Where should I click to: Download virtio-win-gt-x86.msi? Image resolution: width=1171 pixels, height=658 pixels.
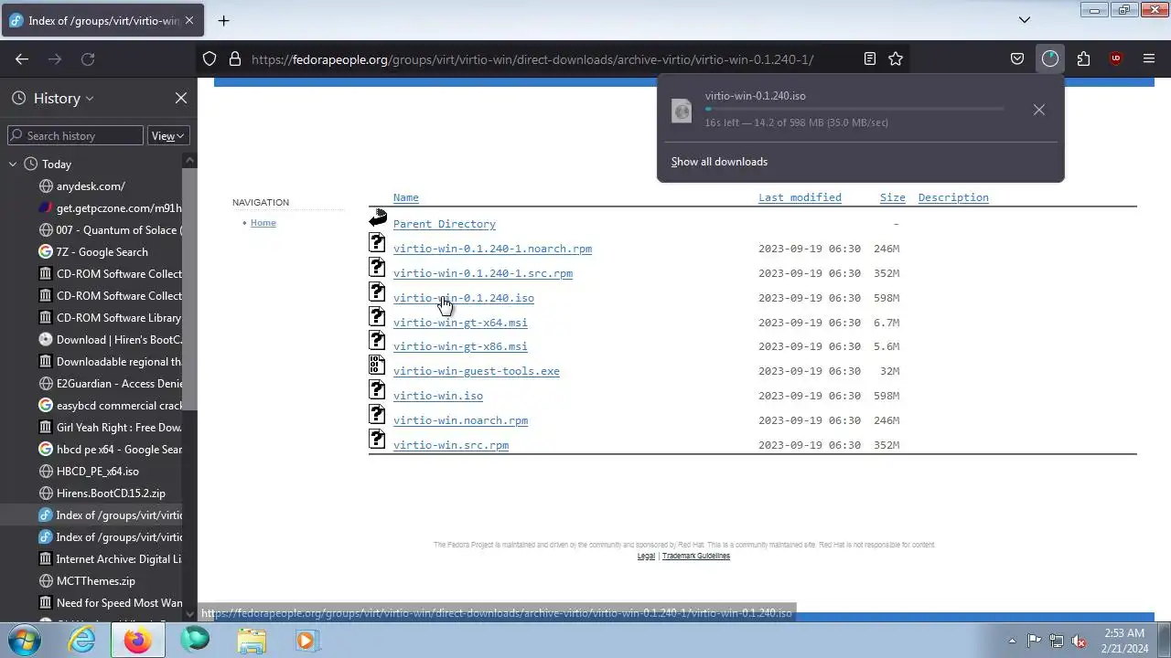(x=460, y=346)
